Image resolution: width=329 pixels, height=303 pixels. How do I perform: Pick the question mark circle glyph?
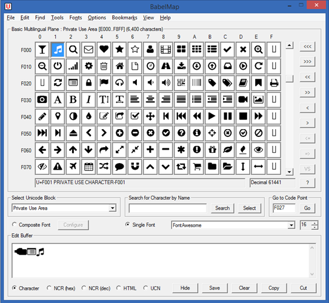tap(181, 133)
